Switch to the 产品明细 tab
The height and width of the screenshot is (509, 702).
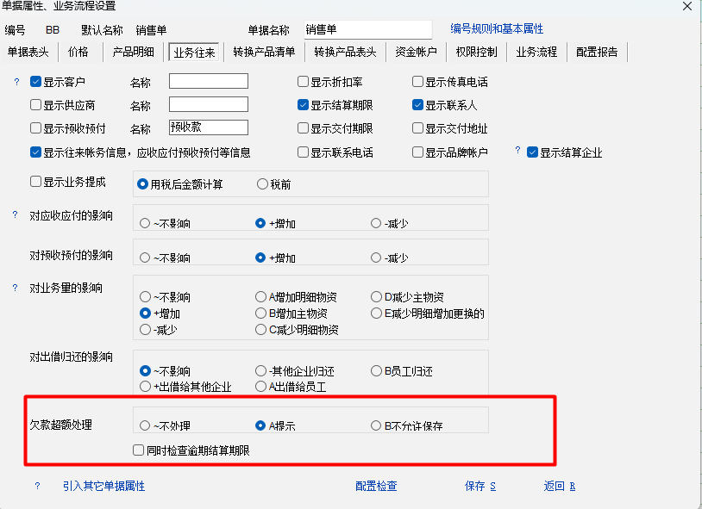133,52
